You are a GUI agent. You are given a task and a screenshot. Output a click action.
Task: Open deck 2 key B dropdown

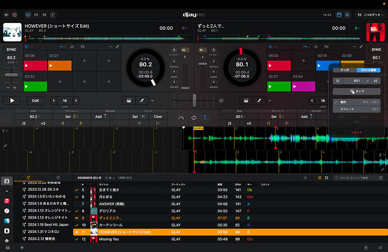click(358, 28)
